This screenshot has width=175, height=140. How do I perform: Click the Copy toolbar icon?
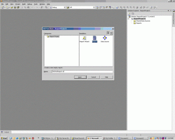pyautogui.click(x=25, y=7)
